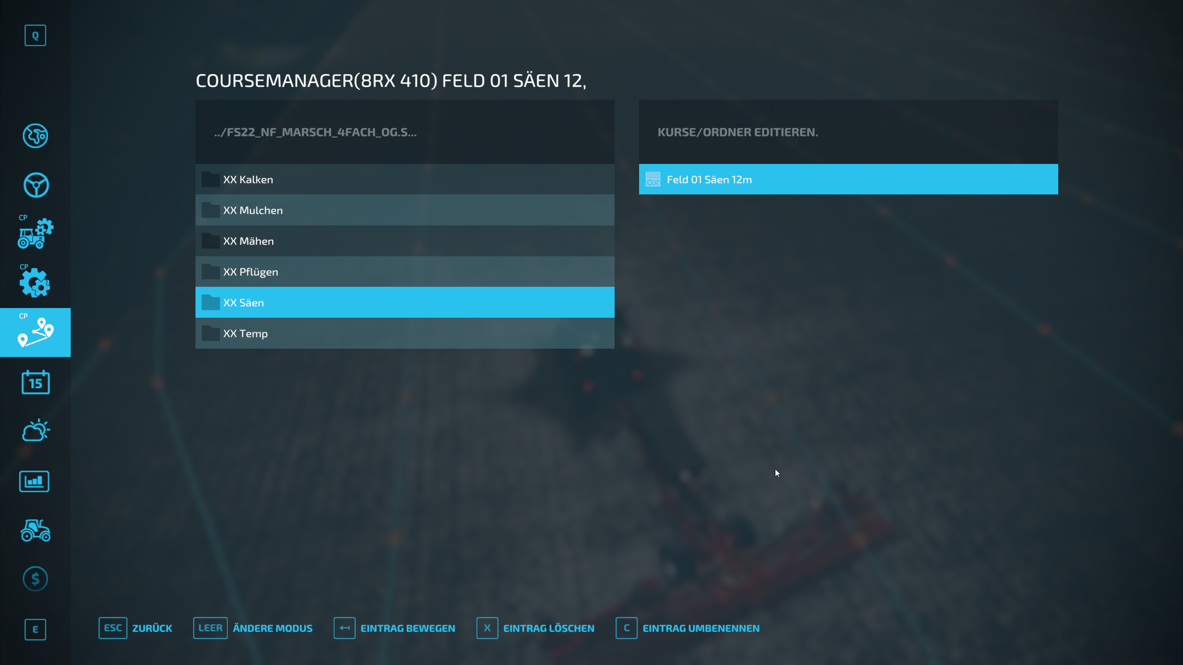Open the finances dollar icon

tap(35, 579)
